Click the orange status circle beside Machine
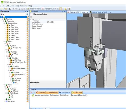This screenshot has height=109, width=126. click(x=28, y=19)
